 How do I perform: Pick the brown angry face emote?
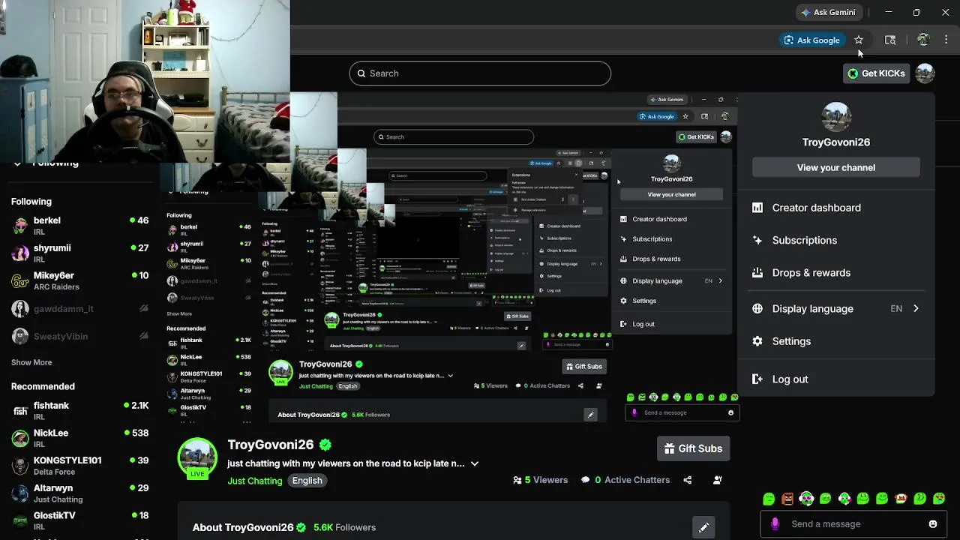point(787,499)
